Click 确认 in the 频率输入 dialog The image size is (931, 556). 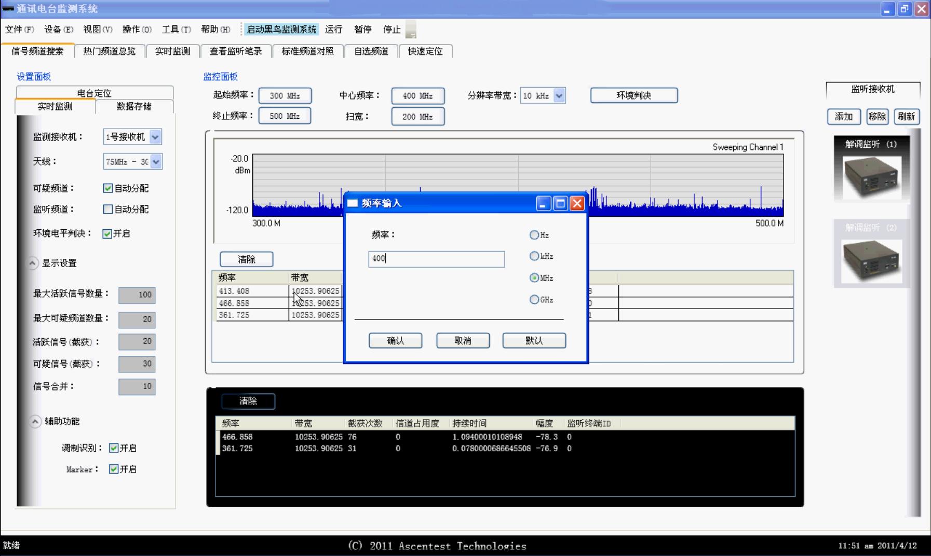tap(396, 341)
